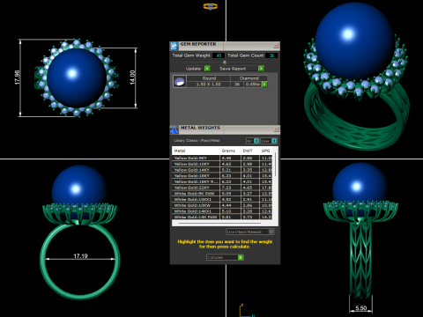Screen dimensions: 423x317
Task: Click the orange ring icon at top center
Action: (x=211, y=6)
